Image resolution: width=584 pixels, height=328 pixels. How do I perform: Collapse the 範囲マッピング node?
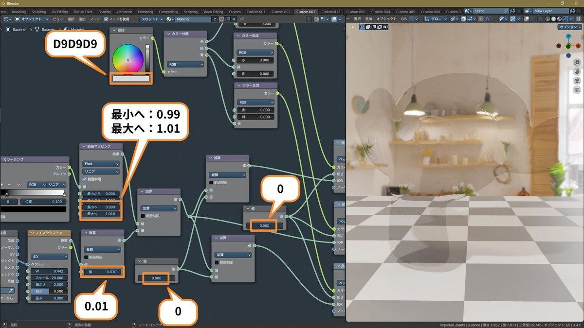(83, 146)
